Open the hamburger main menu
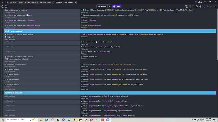This screenshot has width=218, height=122. coord(3,2)
